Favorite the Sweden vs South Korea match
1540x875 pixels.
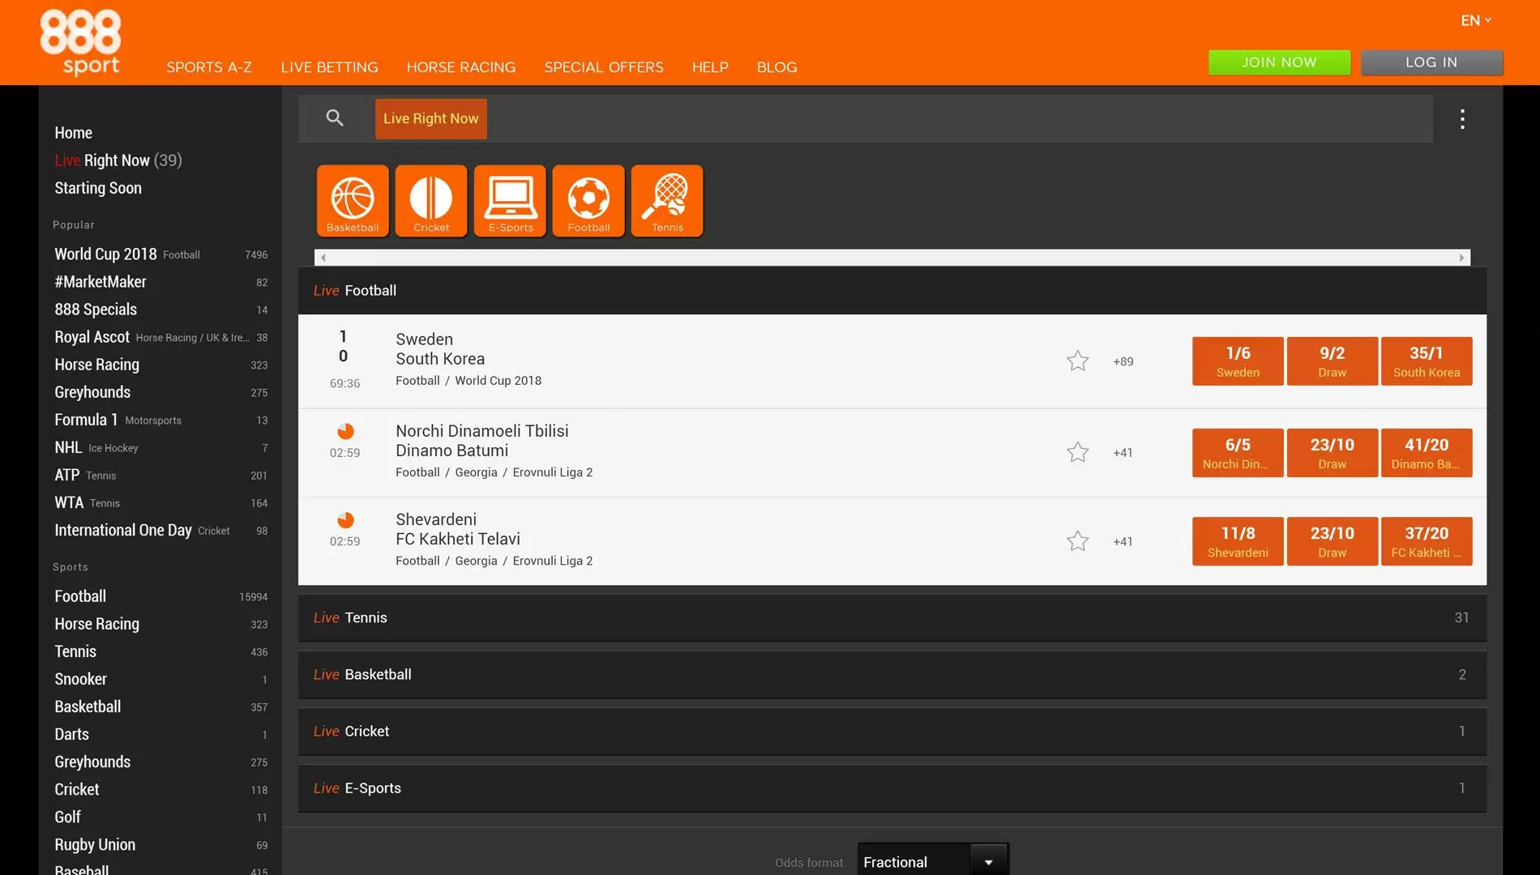click(1077, 361)
